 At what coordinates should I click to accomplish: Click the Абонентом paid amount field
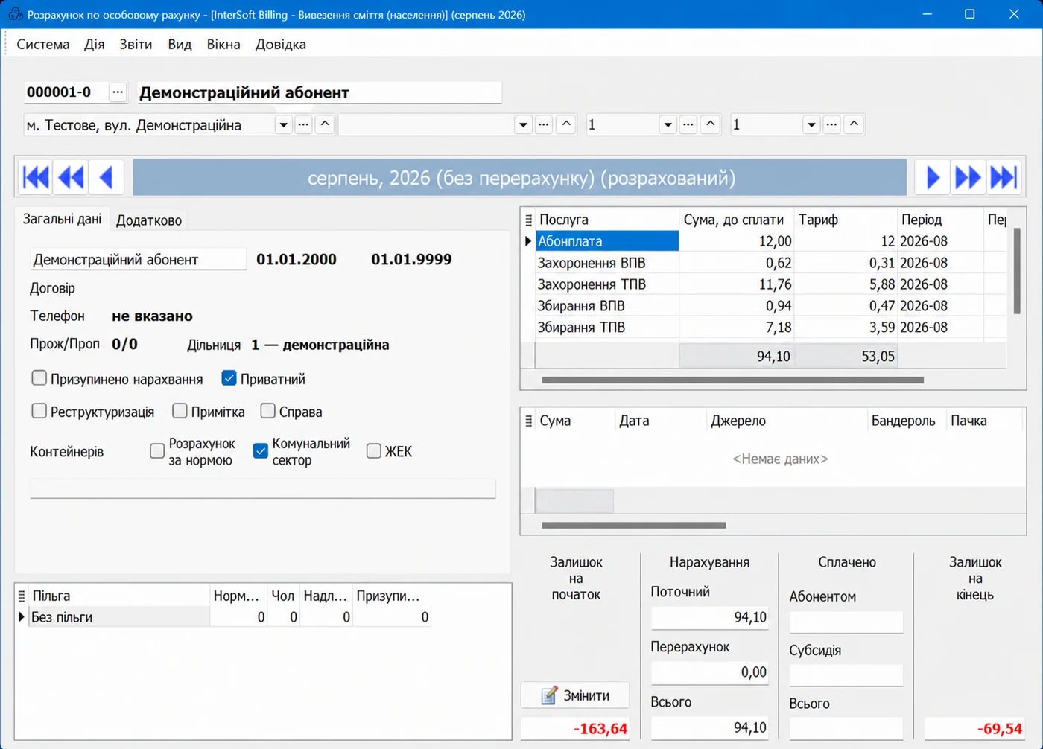(846, 622)
